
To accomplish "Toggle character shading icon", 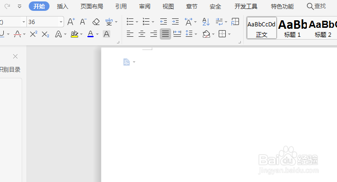I will 107,34.
